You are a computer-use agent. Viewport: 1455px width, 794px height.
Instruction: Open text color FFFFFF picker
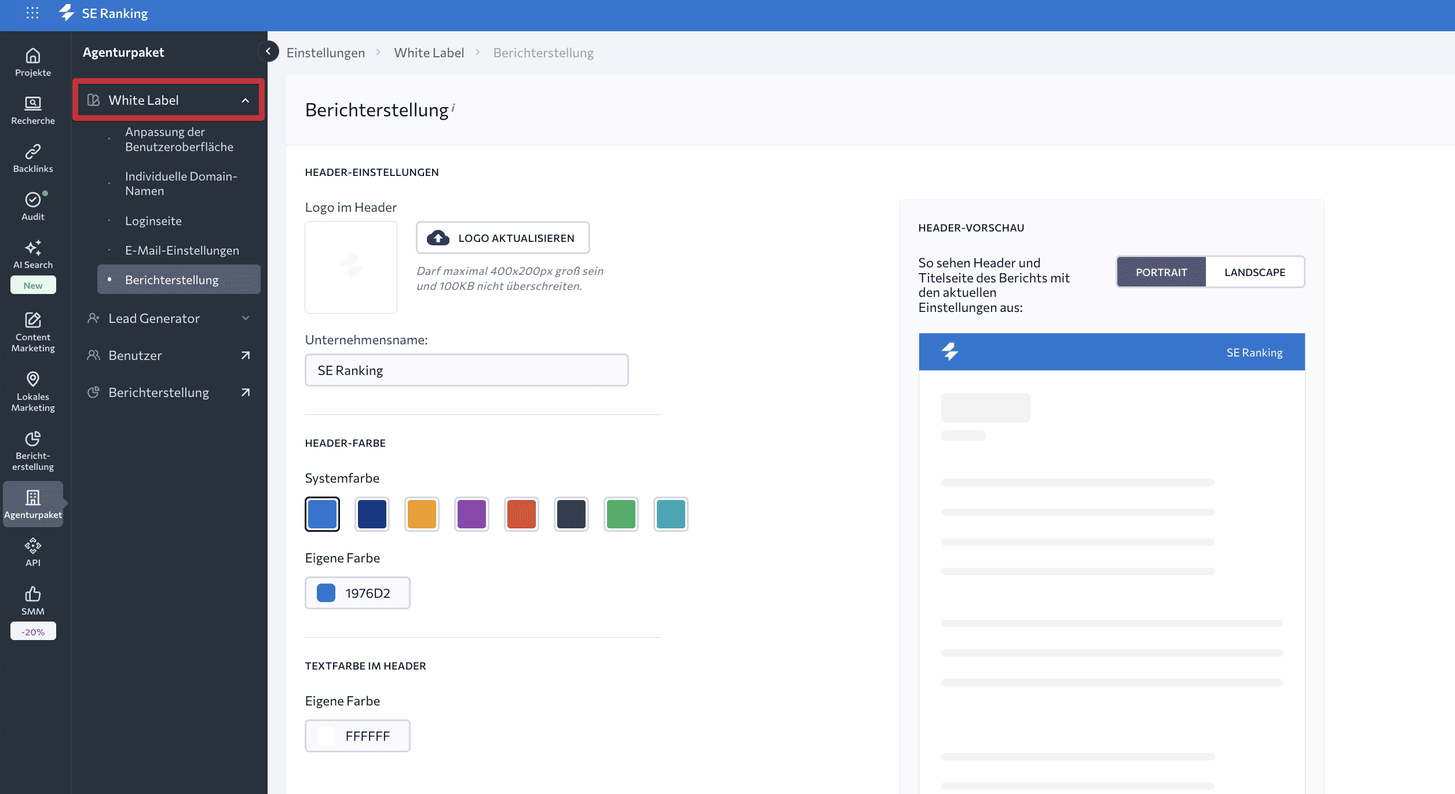(x=357, y=736)
